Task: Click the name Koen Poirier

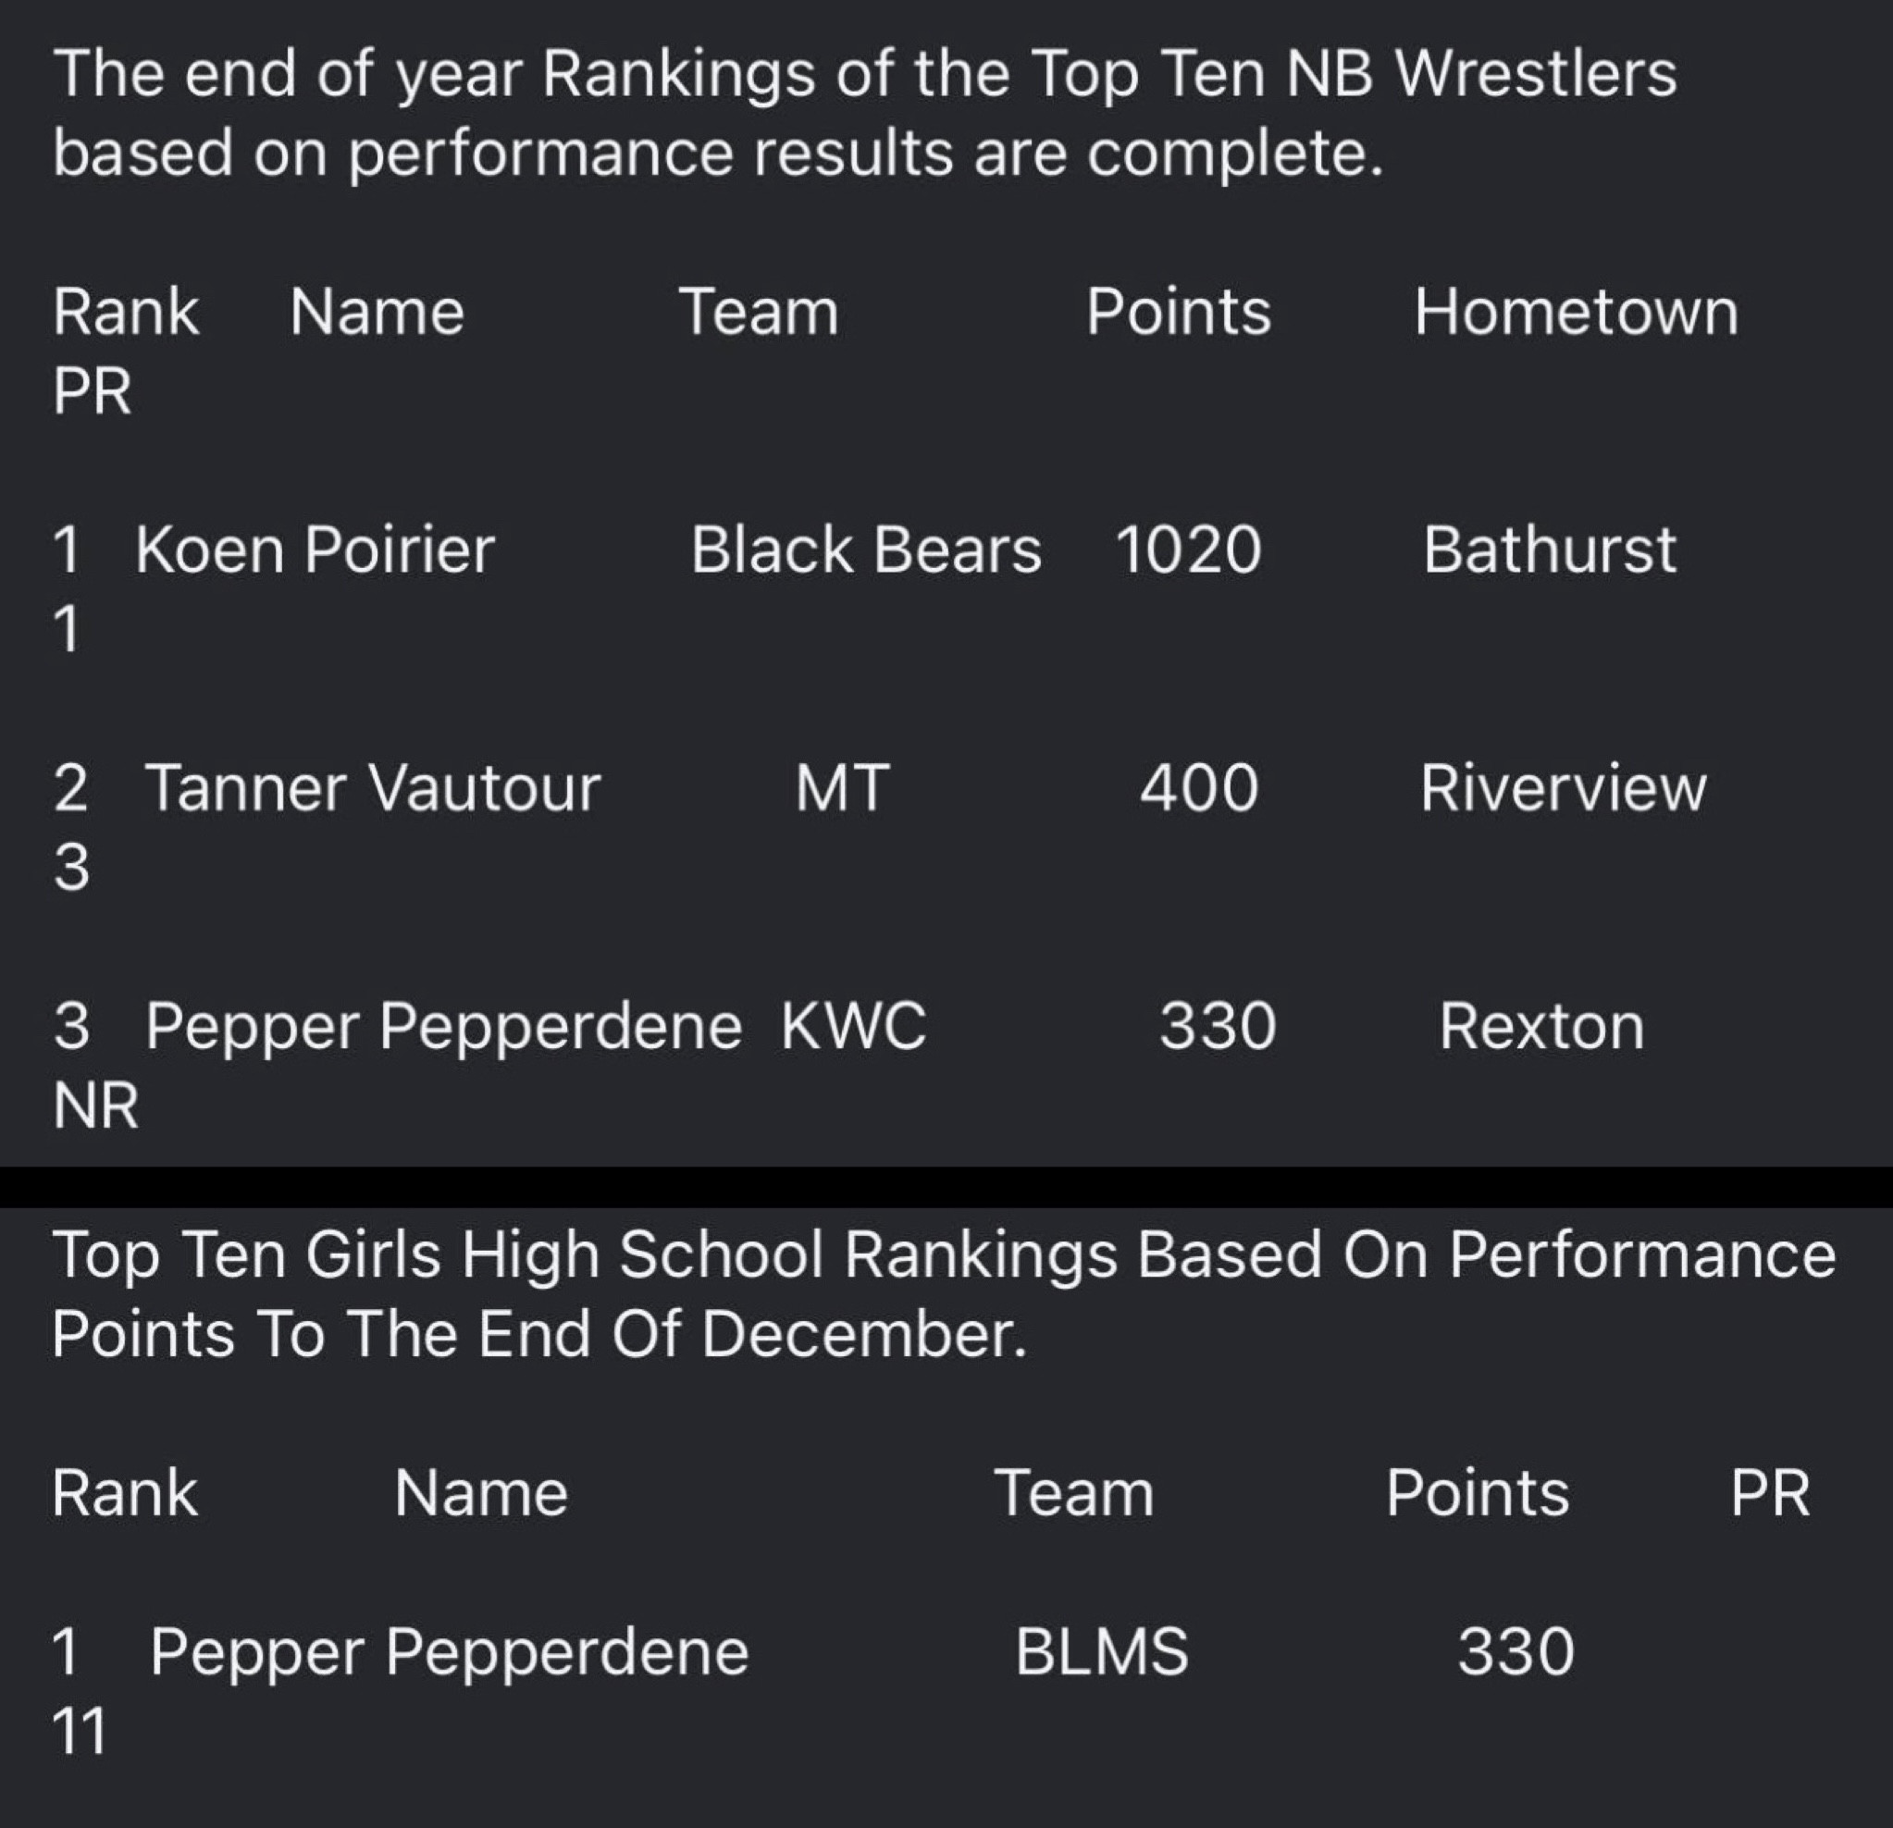Action: point(315,550)
